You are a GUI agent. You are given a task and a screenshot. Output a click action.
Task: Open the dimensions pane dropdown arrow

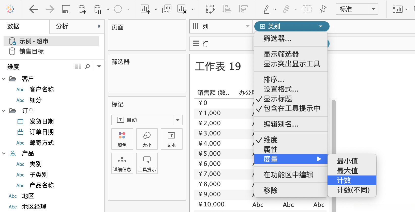coord(99,66)
